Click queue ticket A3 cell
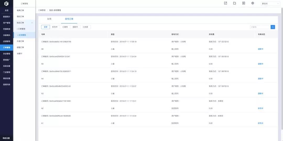Image resolution: width=283 pixels, height=141 pixels. (42, 93)
